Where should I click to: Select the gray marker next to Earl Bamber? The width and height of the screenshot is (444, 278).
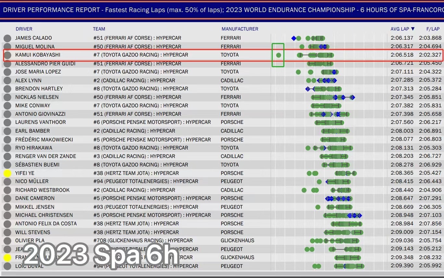[7, 131]
